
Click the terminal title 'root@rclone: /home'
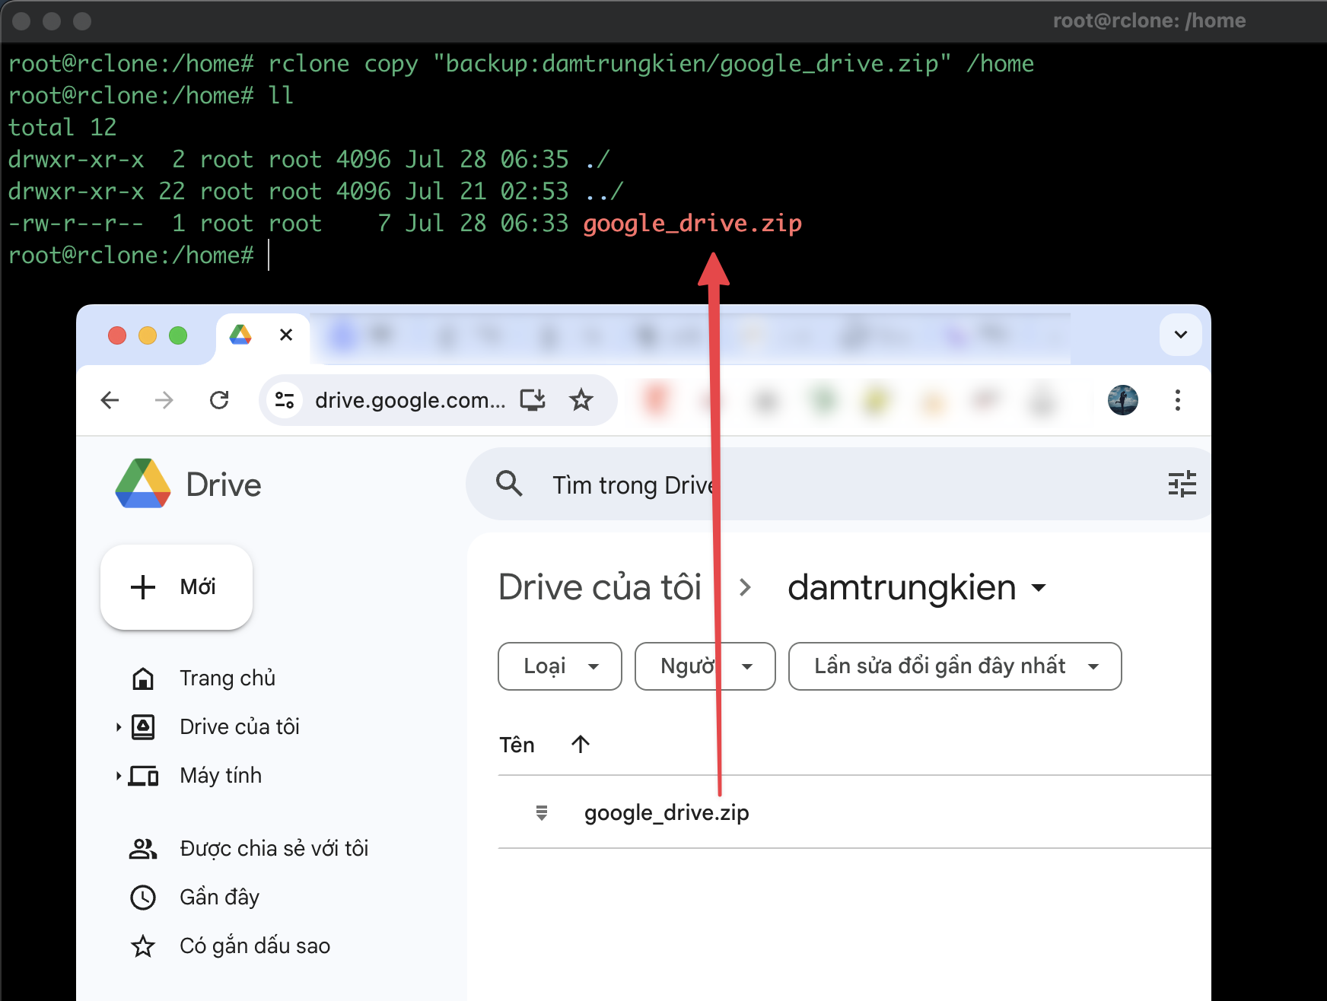pyautogui.click(x=1149, y=21)
